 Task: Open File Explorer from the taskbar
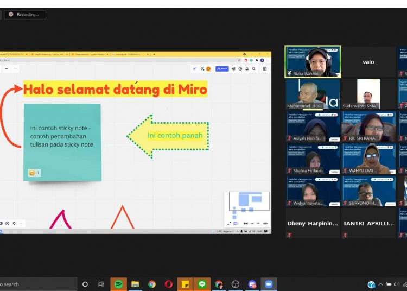coord(135,284)
